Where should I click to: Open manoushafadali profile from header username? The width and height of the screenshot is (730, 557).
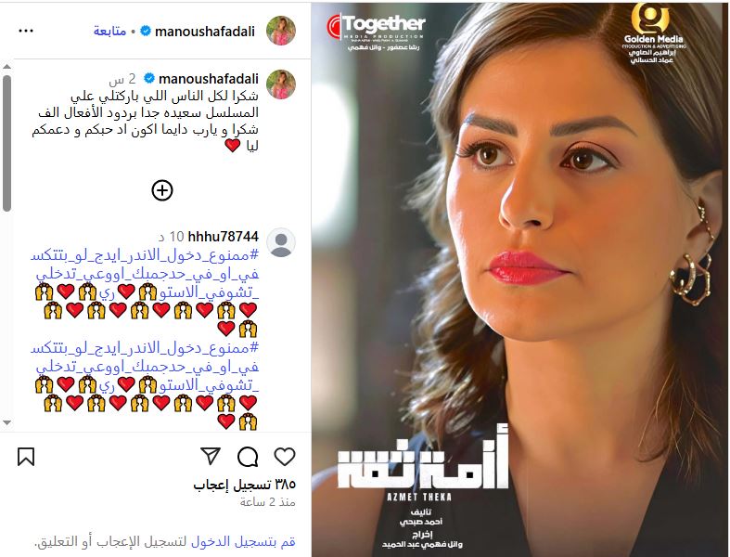coord(205,32)
